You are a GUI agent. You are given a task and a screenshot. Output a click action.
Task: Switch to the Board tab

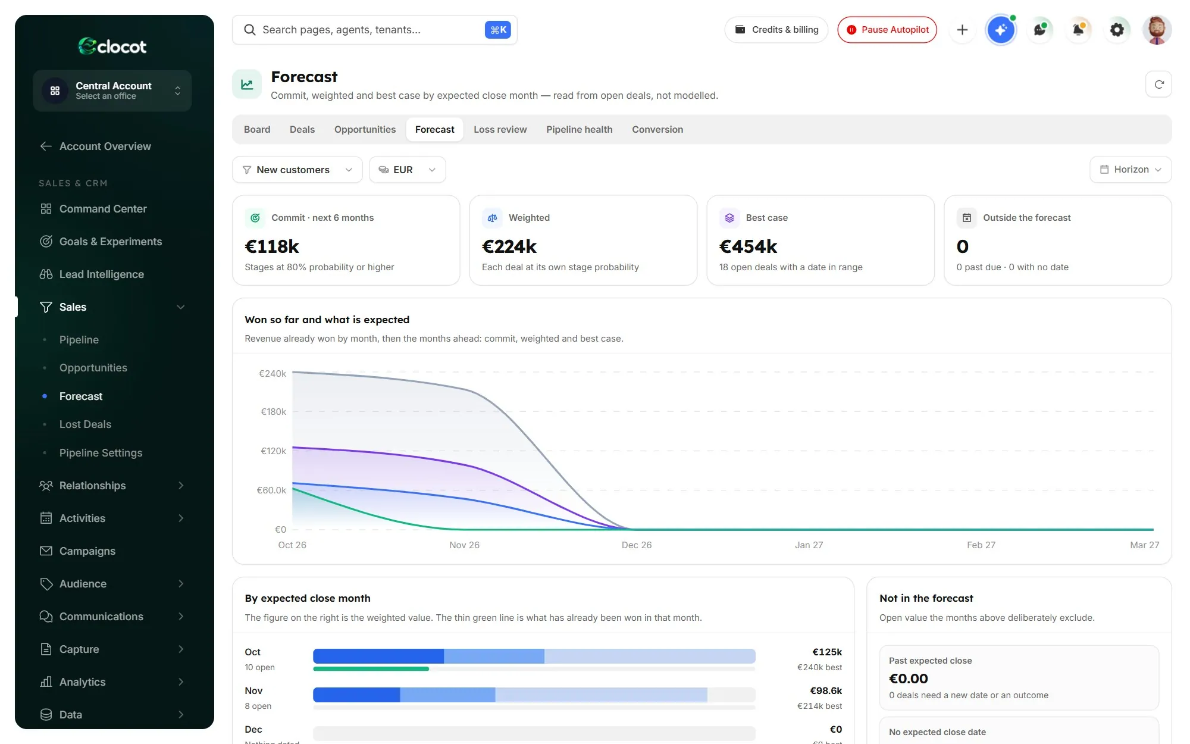pos(257,130)
